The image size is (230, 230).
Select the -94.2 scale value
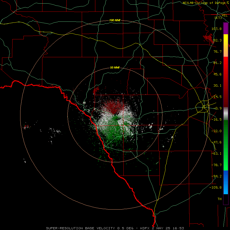coord(216,176)
